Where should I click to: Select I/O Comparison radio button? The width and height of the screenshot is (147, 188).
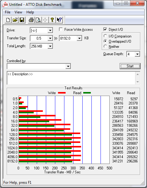(x=105, y=36)
